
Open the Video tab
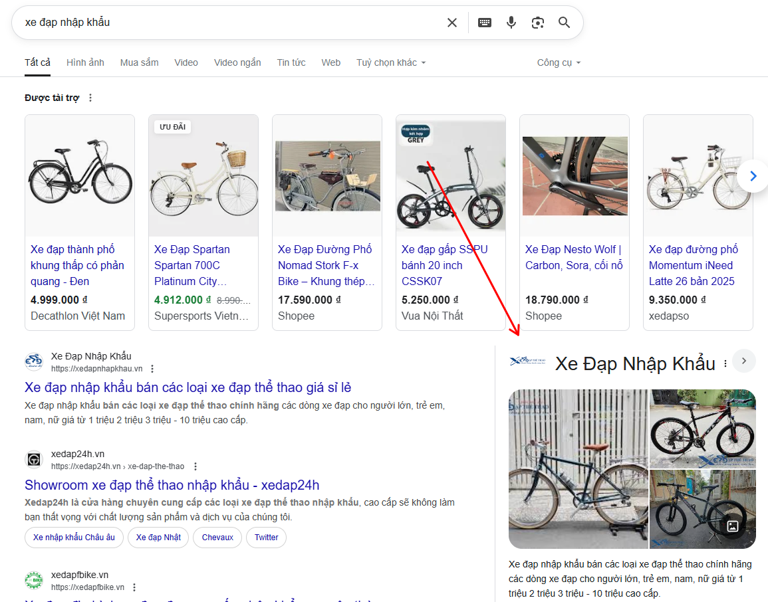186,62
